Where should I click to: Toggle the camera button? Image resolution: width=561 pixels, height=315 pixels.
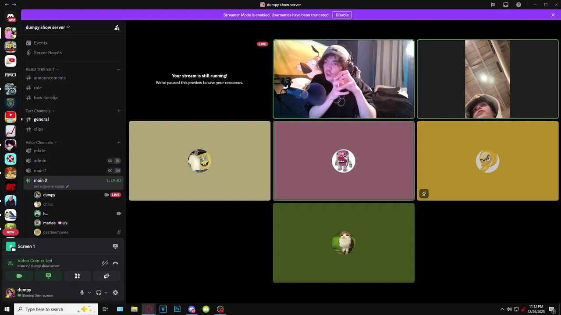pyautogui.click(x=19, y=276)
